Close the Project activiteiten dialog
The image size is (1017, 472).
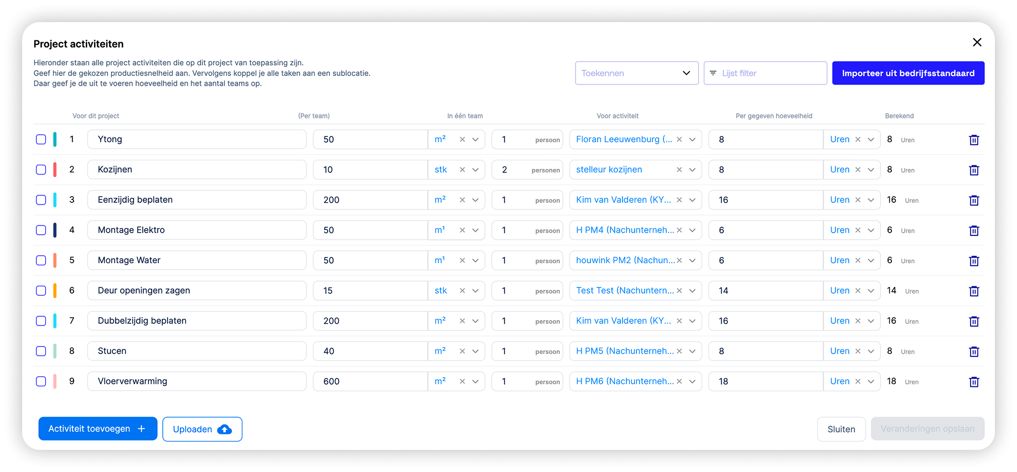977,43
